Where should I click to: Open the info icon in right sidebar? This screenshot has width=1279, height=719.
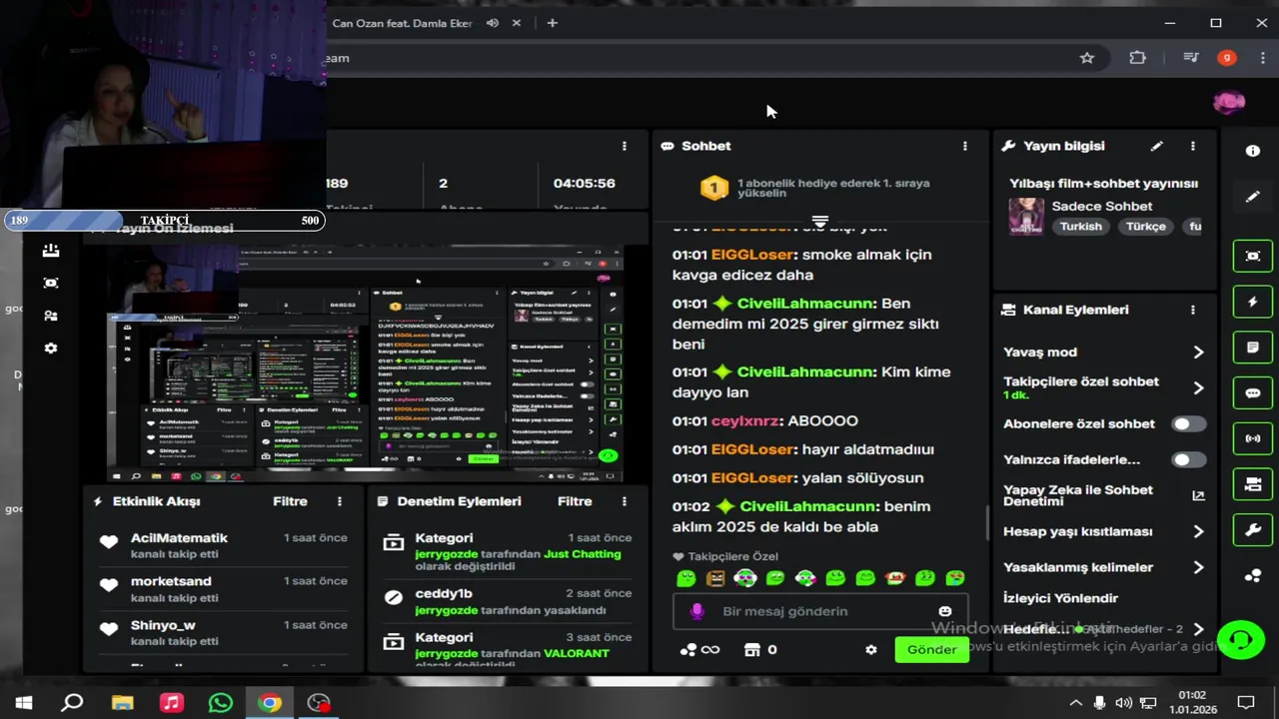[x=1253, y=151]
